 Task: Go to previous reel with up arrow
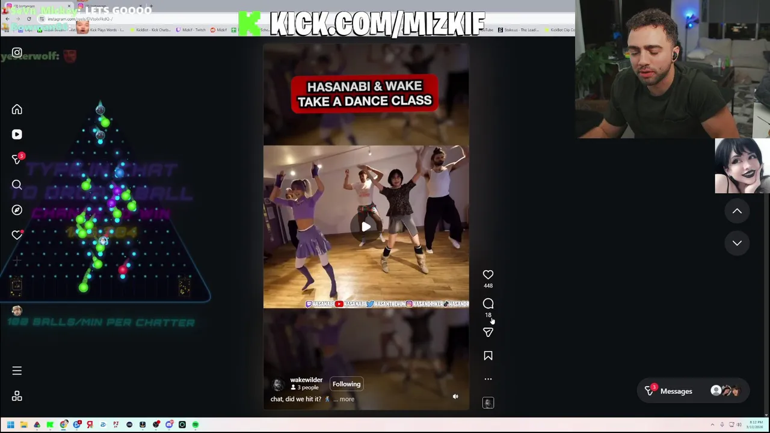(x=737, y=211)
